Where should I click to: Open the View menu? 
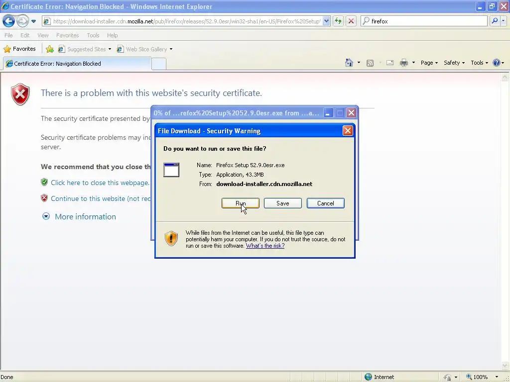43,35
